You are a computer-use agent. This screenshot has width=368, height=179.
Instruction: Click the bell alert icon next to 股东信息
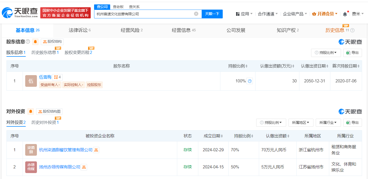(35, 42)
